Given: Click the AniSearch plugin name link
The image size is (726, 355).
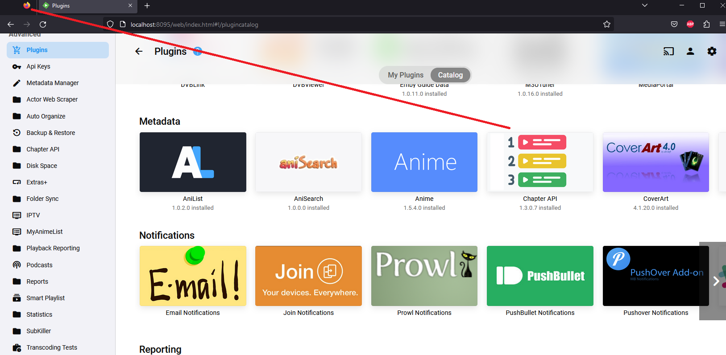Looking at the screenshot, I should pos(308,199).
